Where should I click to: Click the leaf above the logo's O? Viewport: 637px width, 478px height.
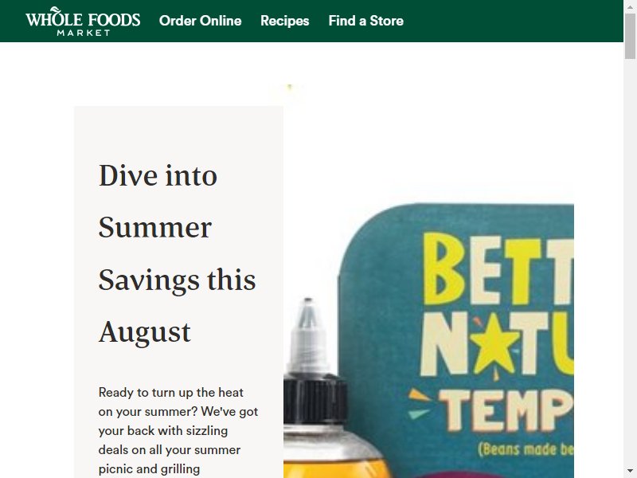point(56,10)
